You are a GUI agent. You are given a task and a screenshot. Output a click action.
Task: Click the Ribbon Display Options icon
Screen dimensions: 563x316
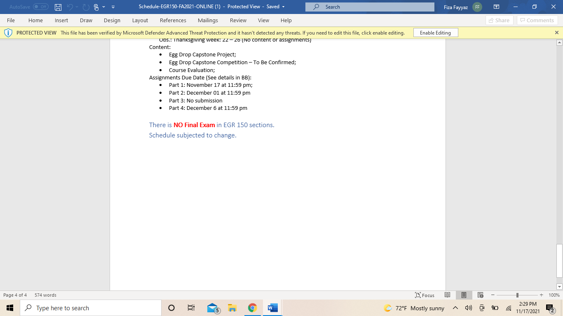pyautogui.click(x=497, y=7)
